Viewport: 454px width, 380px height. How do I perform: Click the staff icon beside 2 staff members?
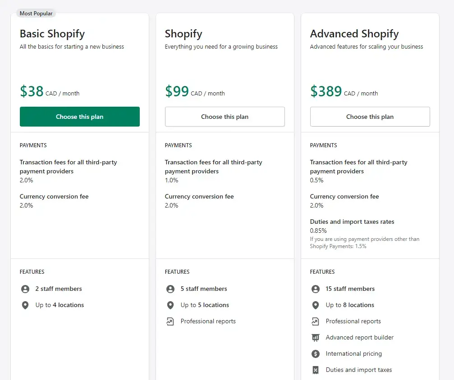(25, 289)
